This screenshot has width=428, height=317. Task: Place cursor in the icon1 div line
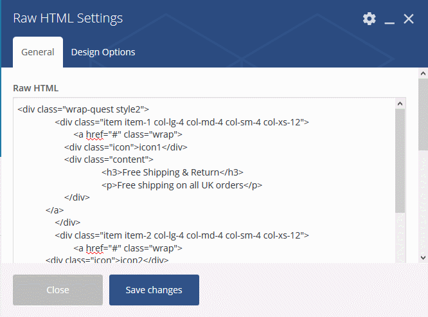point(125,147)
